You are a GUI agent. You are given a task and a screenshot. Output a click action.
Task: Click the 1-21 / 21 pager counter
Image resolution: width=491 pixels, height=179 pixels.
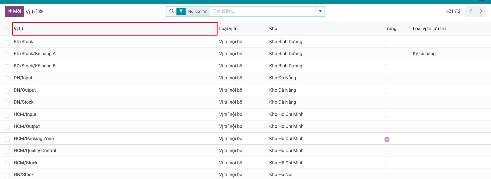tap(454, 11)
